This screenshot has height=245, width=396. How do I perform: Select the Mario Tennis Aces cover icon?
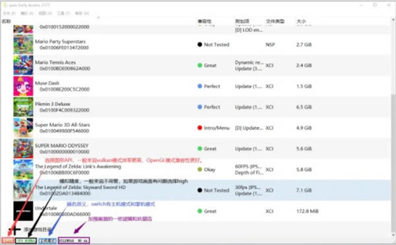(23, 65)
